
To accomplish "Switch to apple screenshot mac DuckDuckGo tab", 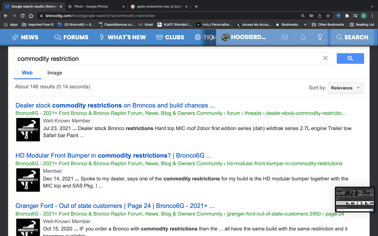I will click(160, 7).
